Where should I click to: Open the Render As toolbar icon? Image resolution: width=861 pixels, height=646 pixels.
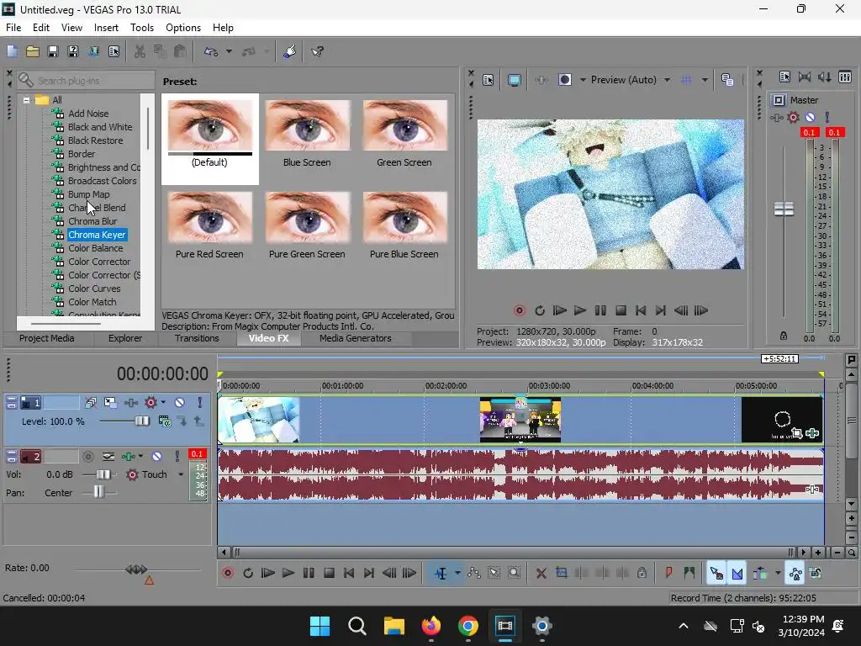[94, 51]
